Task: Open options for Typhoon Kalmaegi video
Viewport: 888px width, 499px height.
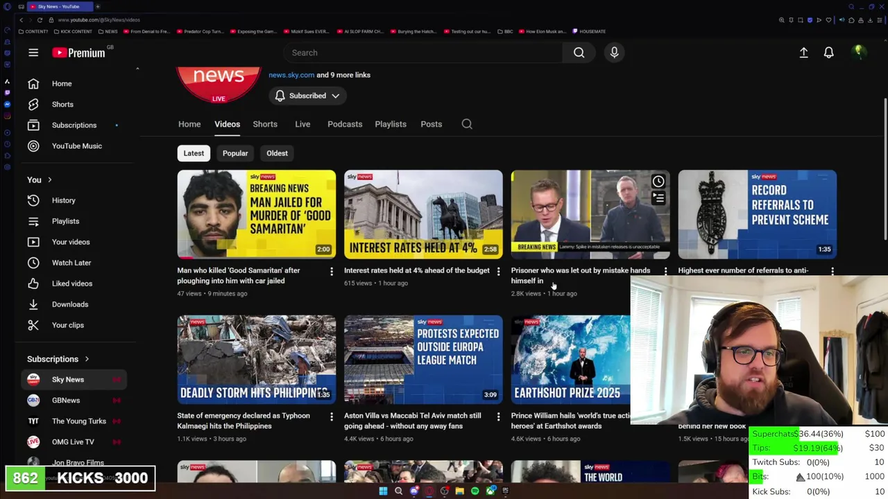Action: click(x=331, y=417)
